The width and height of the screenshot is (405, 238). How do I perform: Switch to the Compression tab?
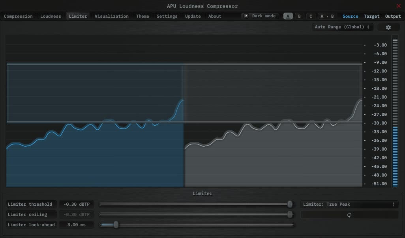point(18,16)
